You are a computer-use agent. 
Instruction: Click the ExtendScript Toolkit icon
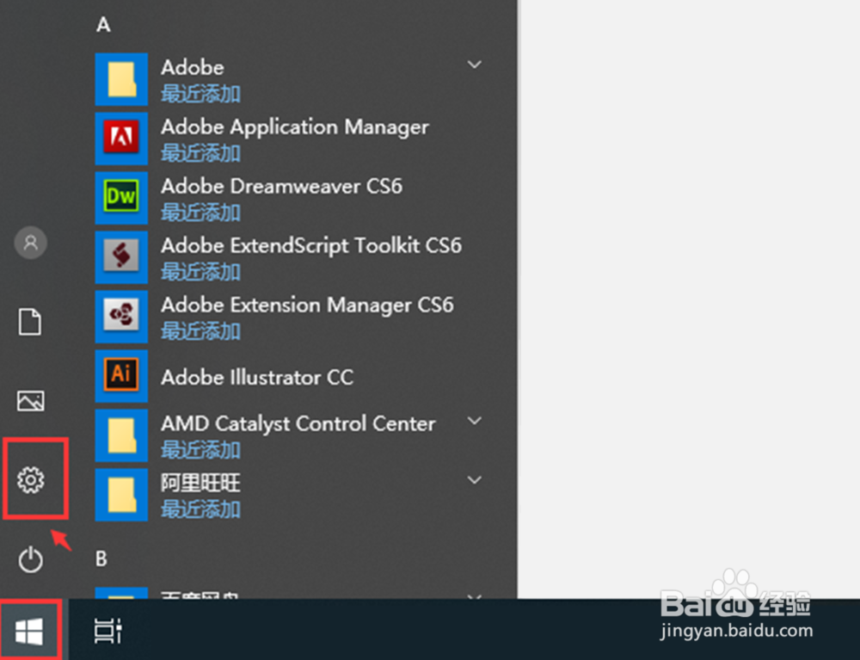(x=121, y=256)
